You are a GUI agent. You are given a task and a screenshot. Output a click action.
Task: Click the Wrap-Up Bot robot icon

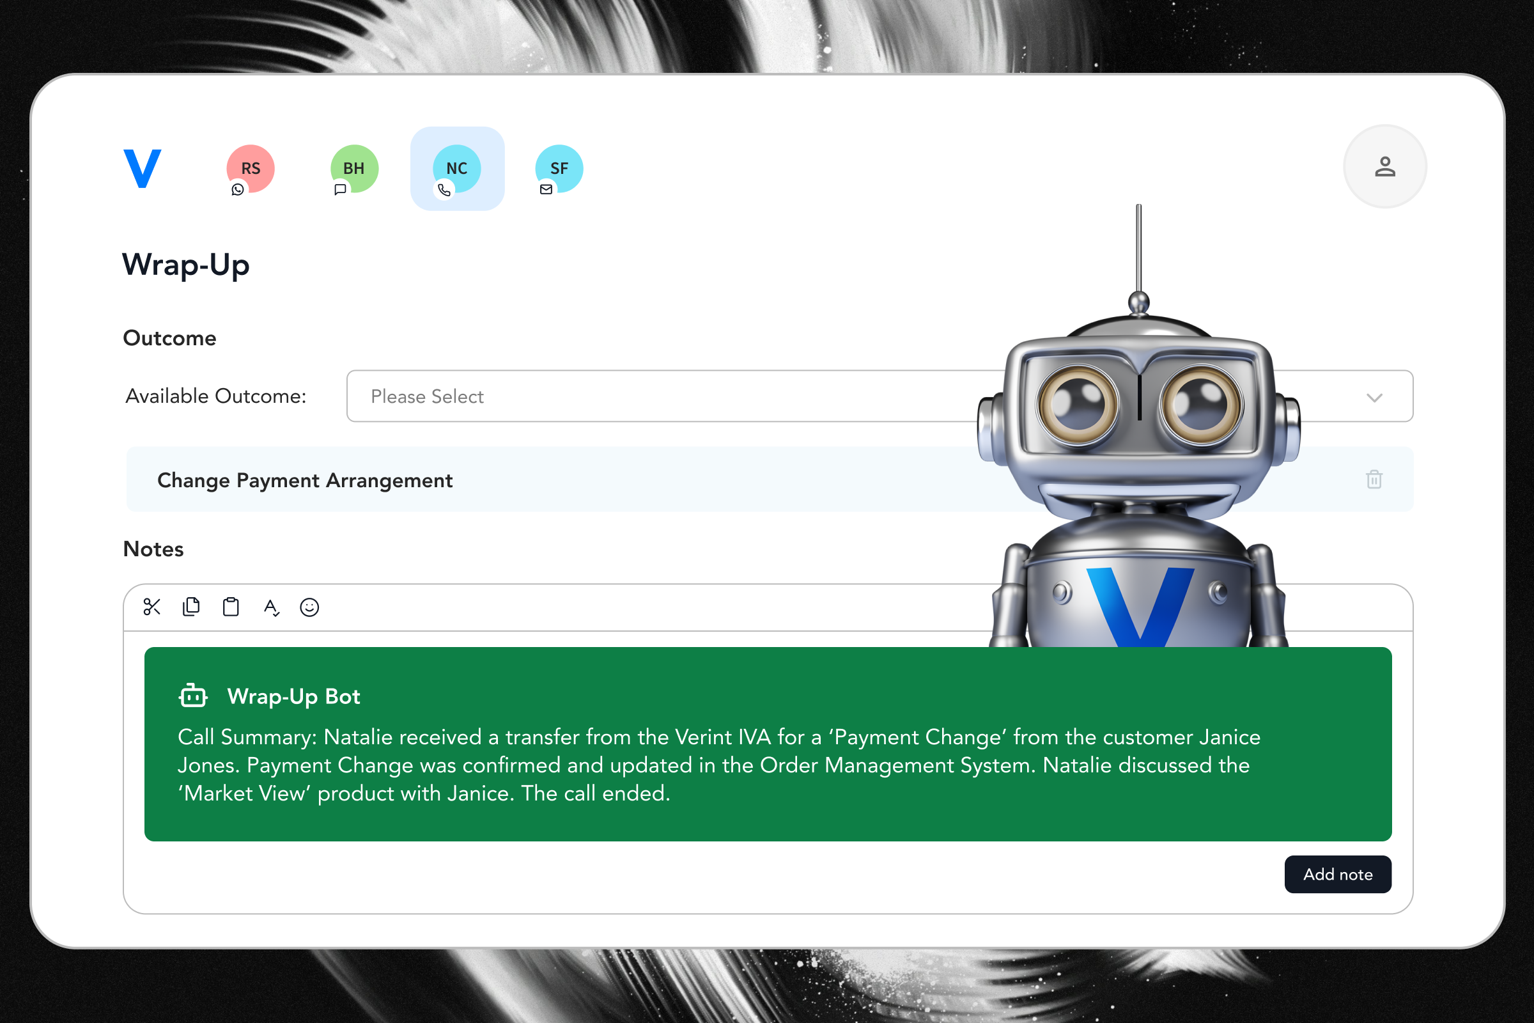point(192,696)
